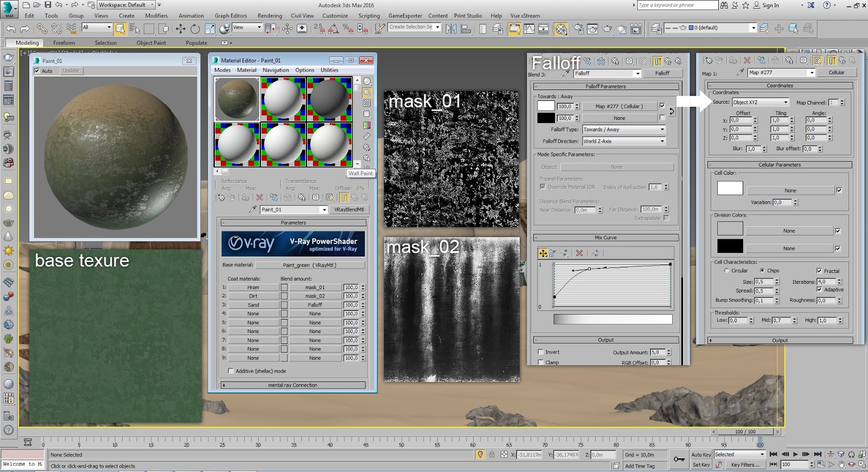The image size is (868, 472).
Task: Toggle the Extrapolate checkbox
Action: (667, 218)
